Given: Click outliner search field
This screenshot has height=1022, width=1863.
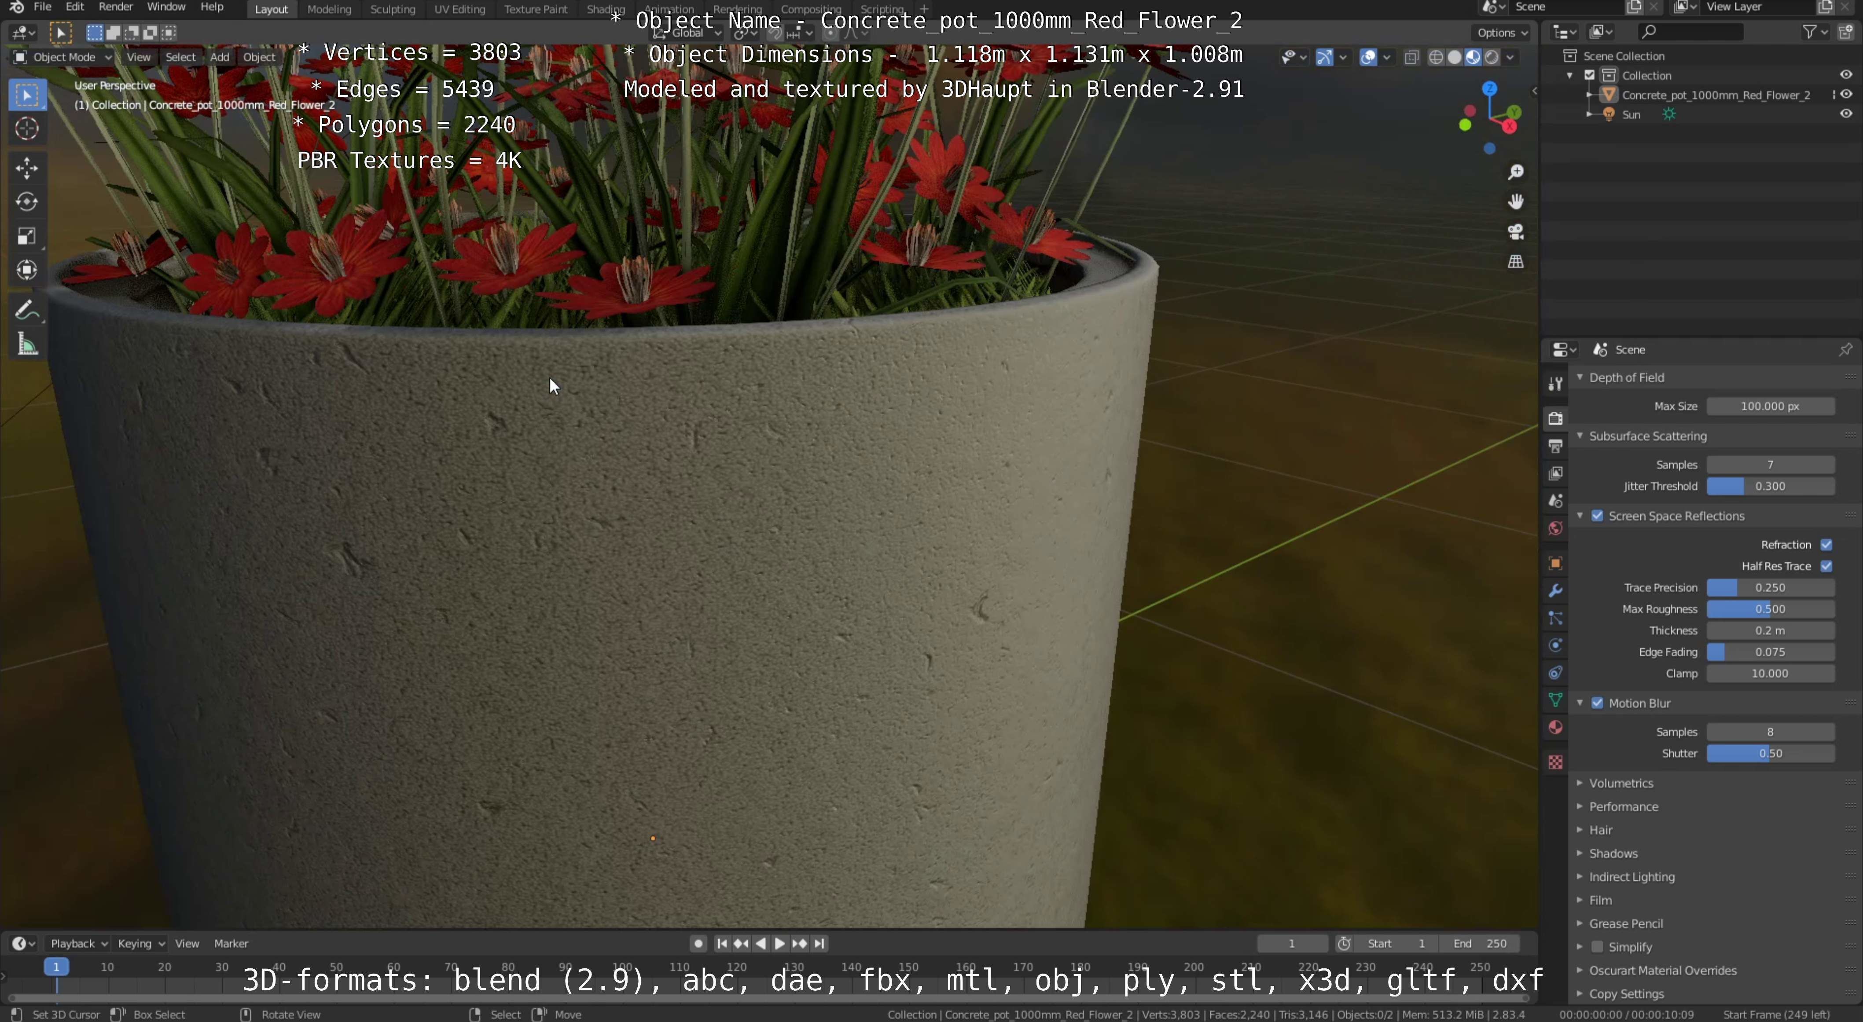Looking at the screenshot, I should click(x=1690, y=32).
